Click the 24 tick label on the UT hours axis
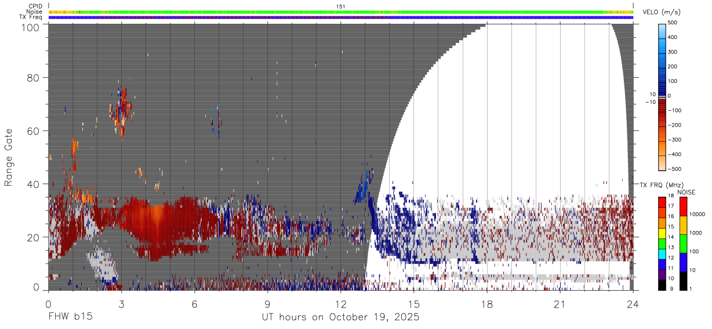712x329 pixels. click(633, 304)
